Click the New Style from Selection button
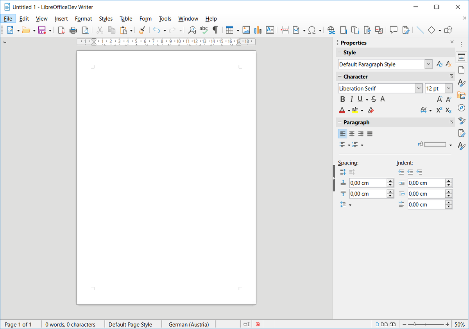The image size is (469, 329). tap(448, 64)
